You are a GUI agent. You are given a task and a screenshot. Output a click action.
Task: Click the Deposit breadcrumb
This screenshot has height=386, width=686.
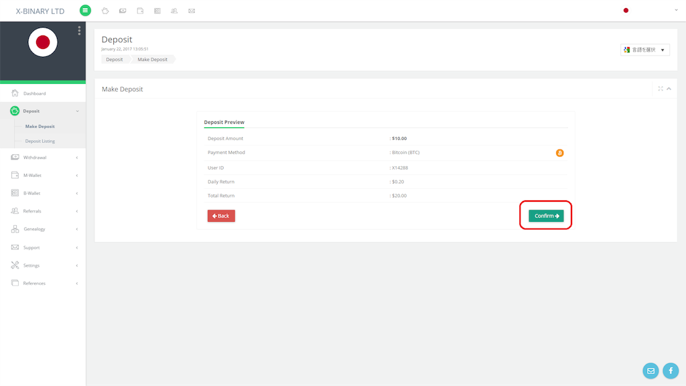(x=115, y=60)
